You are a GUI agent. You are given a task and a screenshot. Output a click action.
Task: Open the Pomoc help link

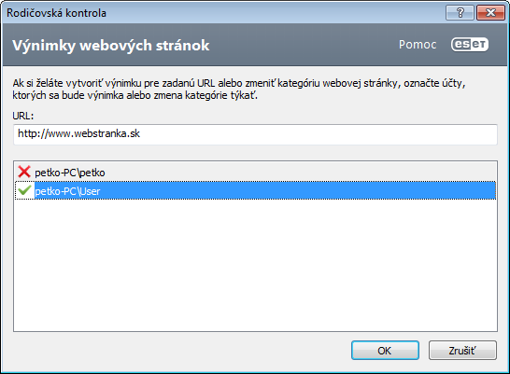tap(418, 45)
